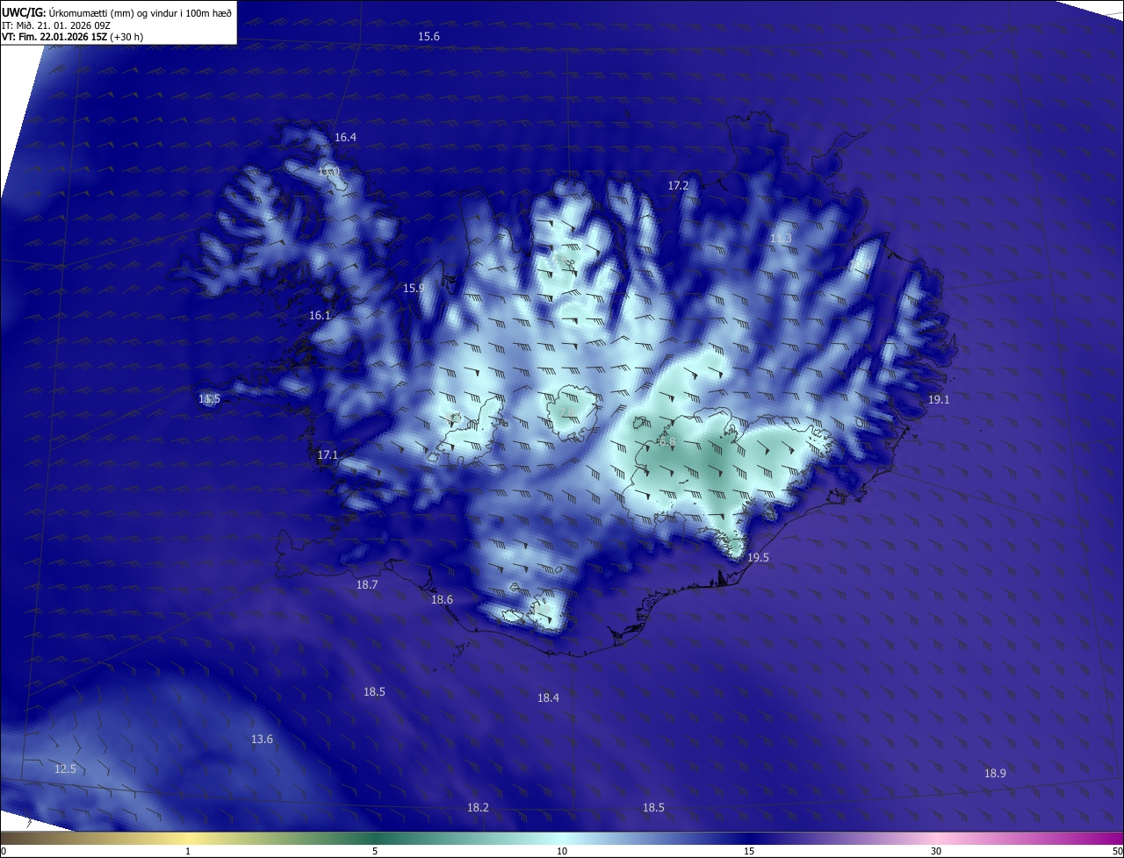Click the 16.1 value label
Viewport: 1124px width, 858px height.
(320, 315)
